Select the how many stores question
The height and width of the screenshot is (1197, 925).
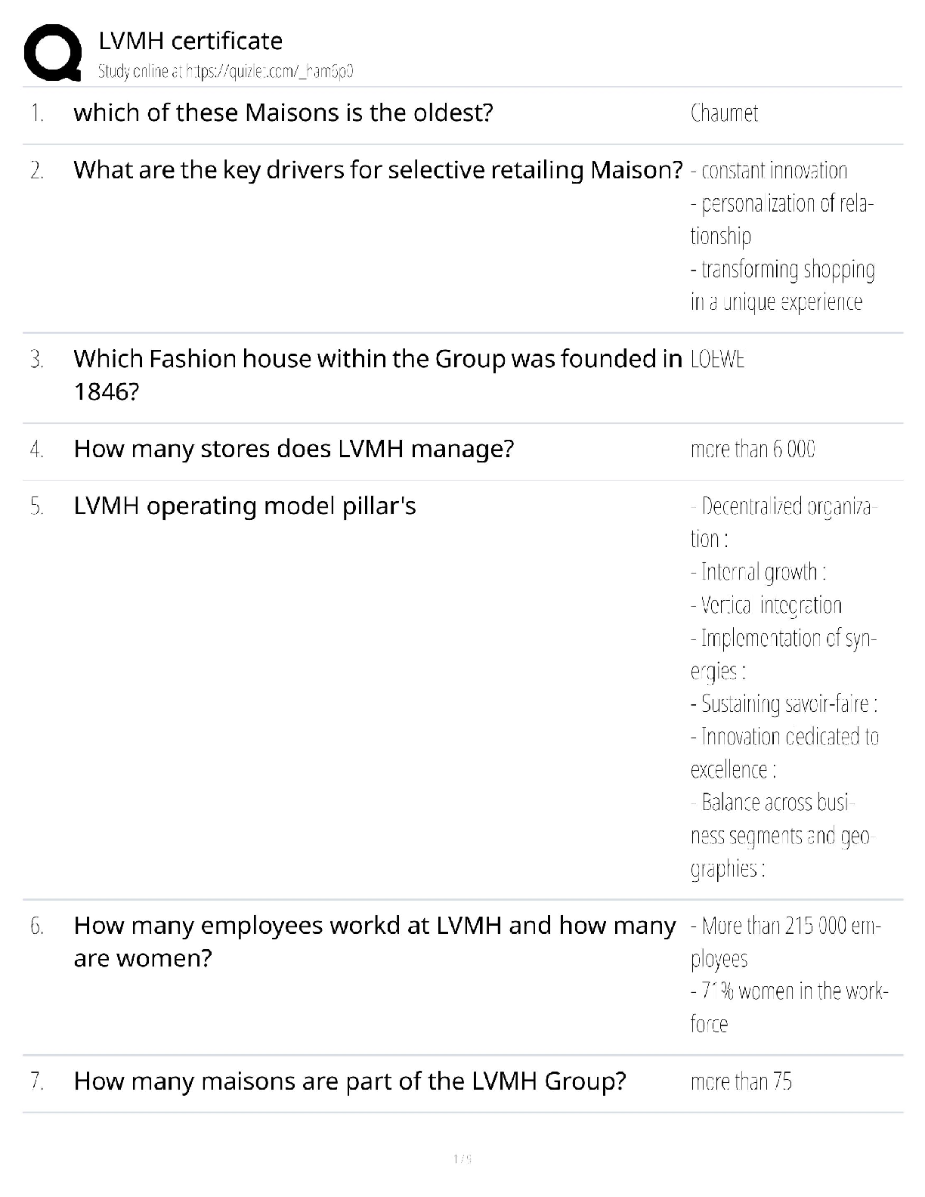click(x=294, y=450)
